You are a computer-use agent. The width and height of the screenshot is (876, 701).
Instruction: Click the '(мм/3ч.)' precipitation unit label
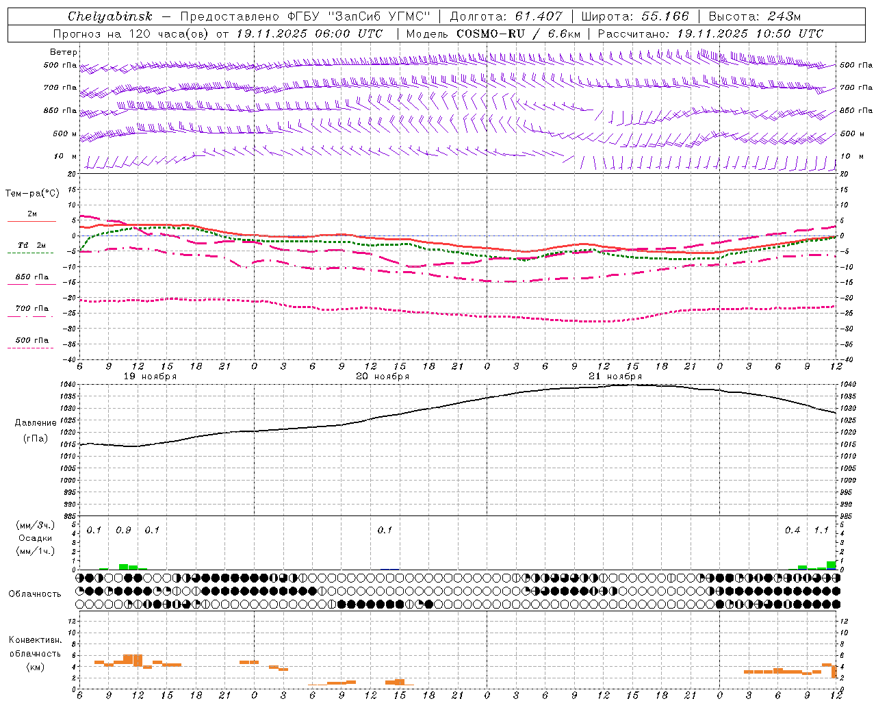[36, 525]
